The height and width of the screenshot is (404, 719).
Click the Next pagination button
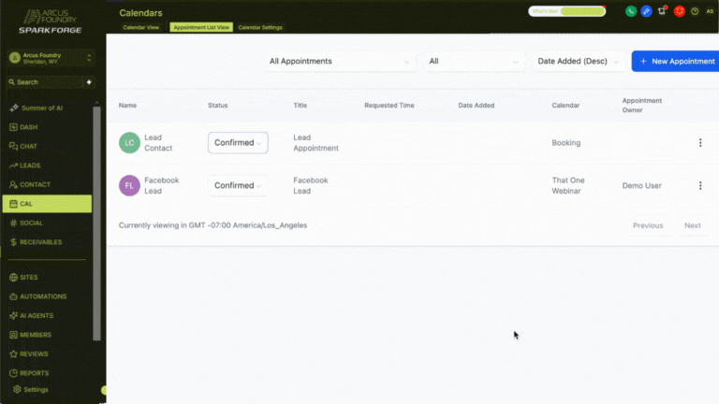[x=692, y=225]
